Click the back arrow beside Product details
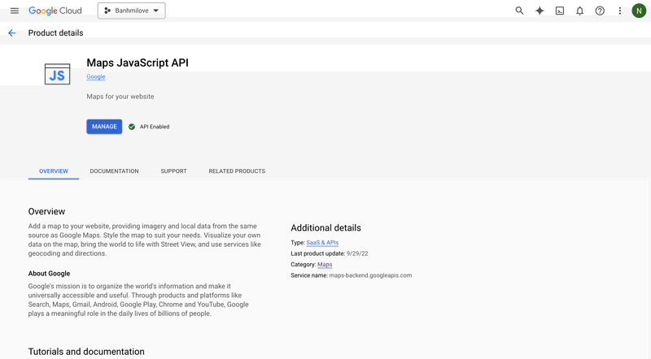 (11, 33)
